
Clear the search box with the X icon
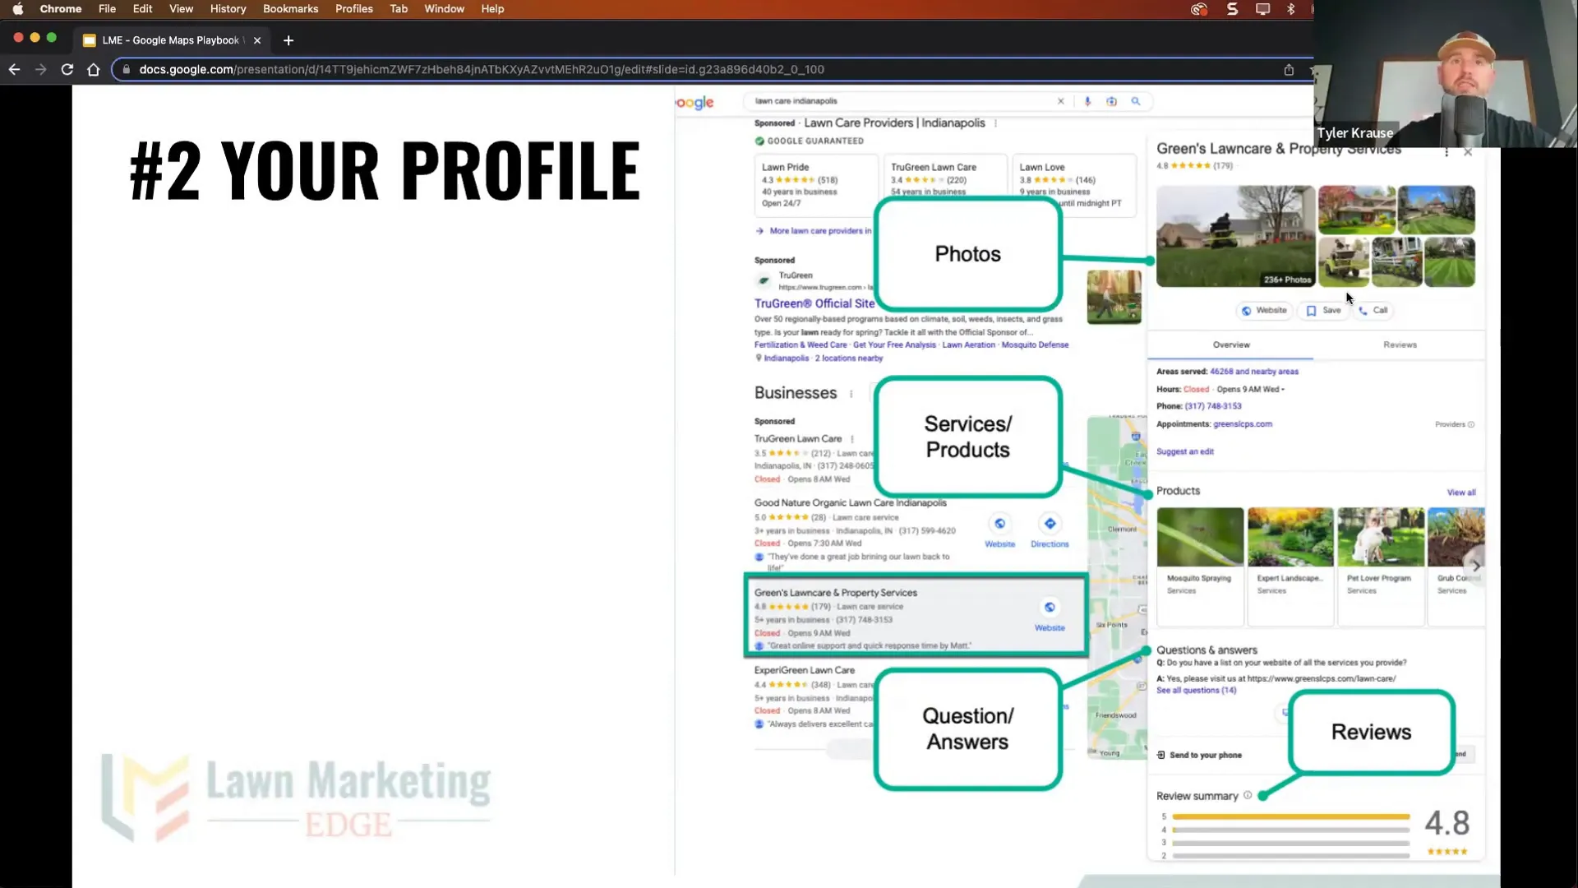[1060, 101]
